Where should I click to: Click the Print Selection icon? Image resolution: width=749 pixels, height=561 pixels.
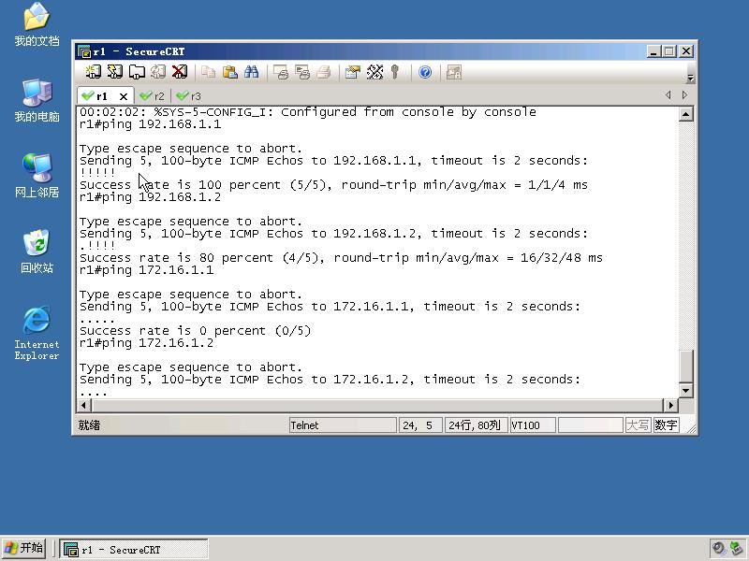pyautogui.click(x=302, y=72)
